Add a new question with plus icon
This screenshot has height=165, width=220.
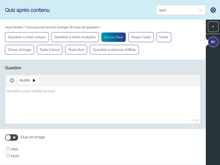(x=213, y=27)
